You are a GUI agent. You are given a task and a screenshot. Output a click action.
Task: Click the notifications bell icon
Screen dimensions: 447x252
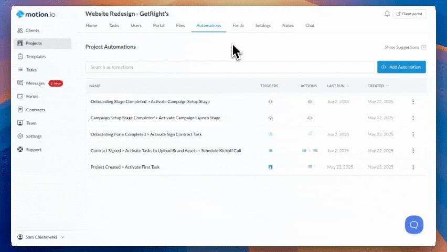(x=387, y=14)
